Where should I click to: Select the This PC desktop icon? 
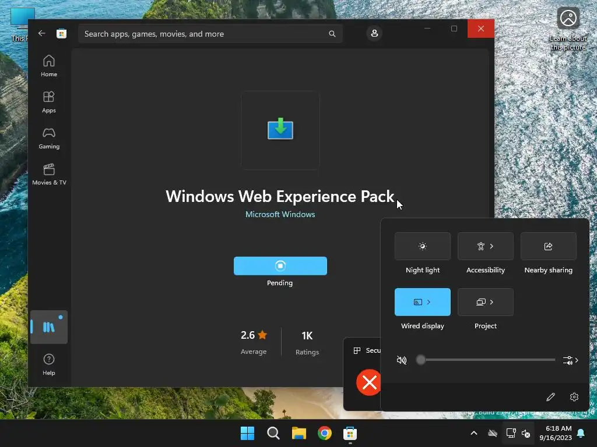coord(19,24)
